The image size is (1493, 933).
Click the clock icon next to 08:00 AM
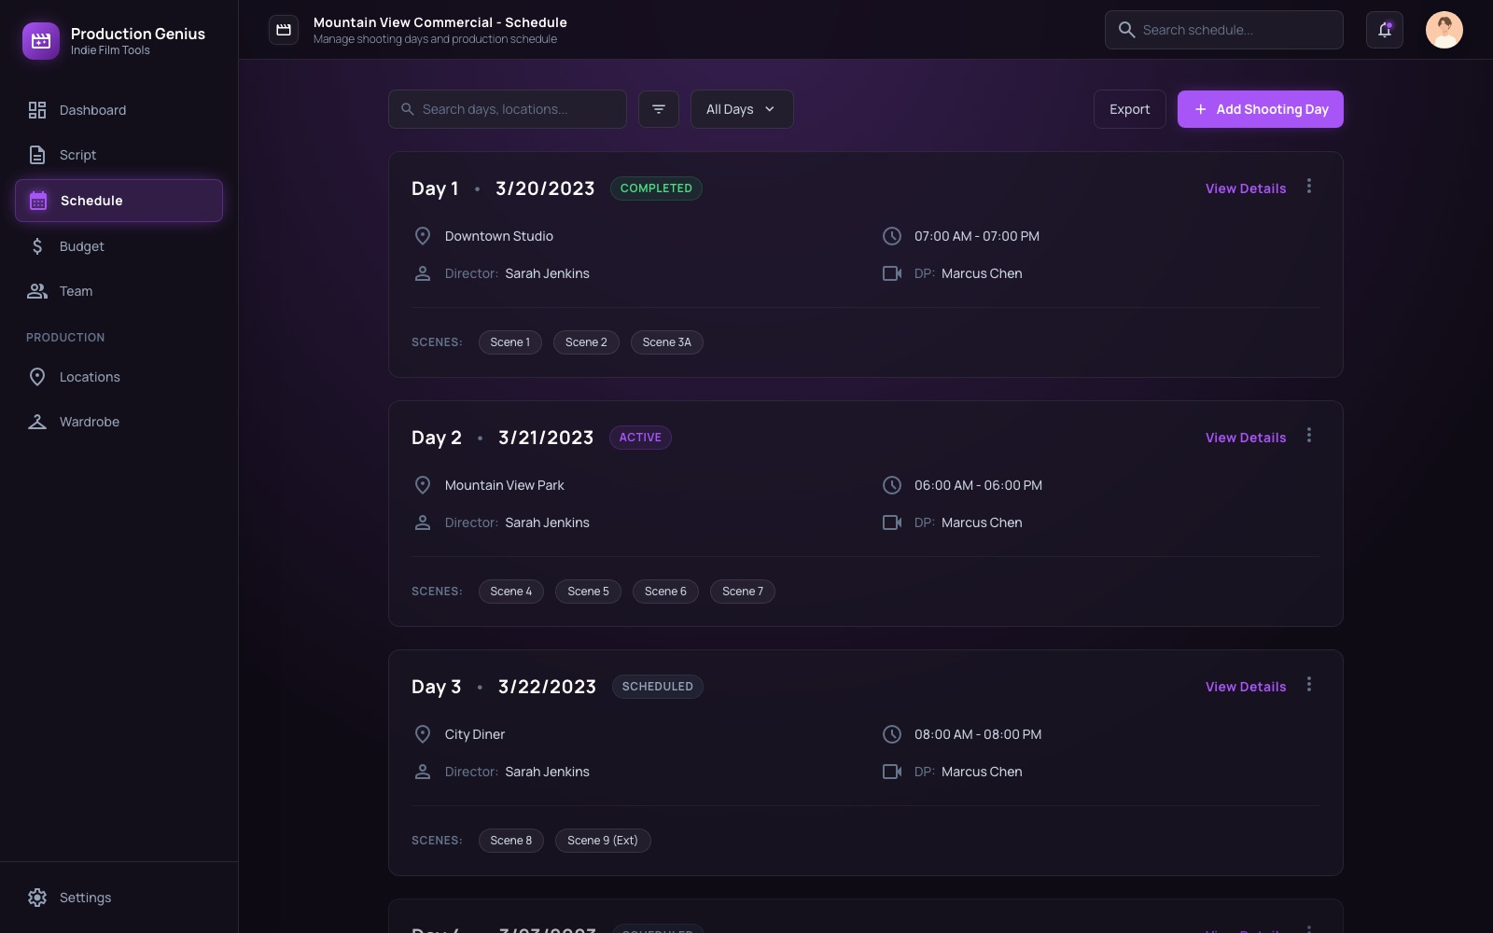point(892,734)
